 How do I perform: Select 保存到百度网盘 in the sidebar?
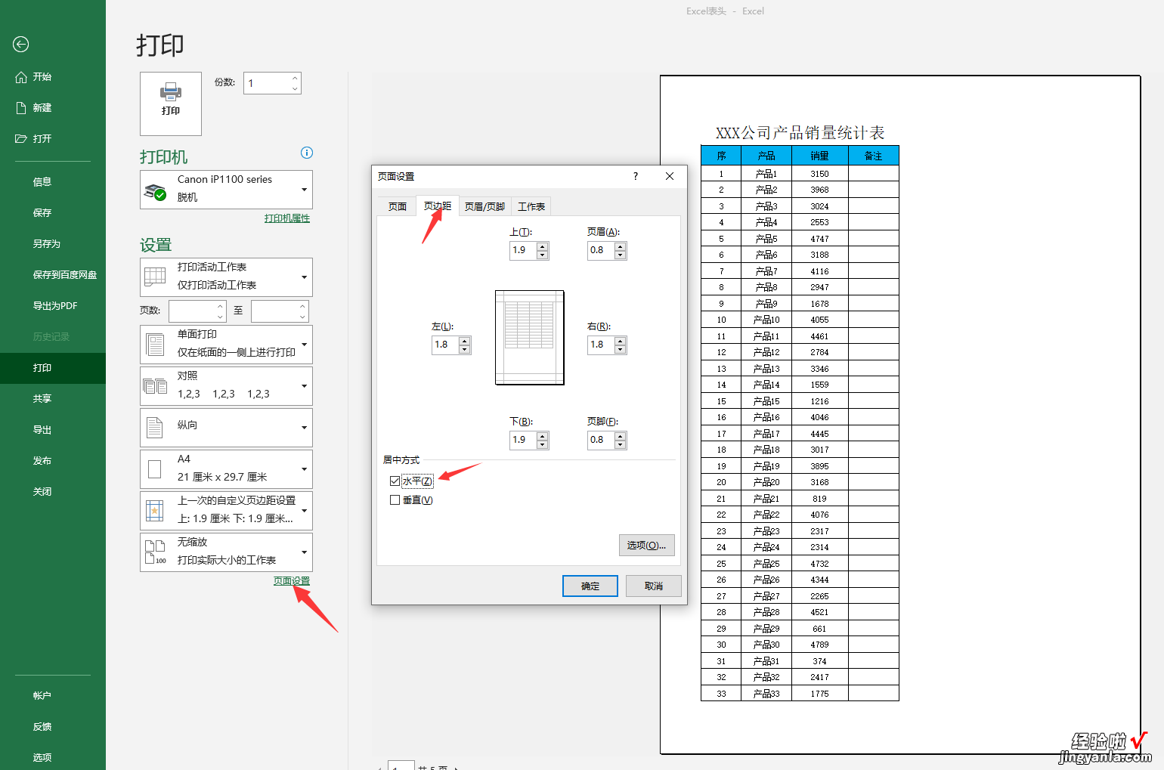click(x=64, y=274)
